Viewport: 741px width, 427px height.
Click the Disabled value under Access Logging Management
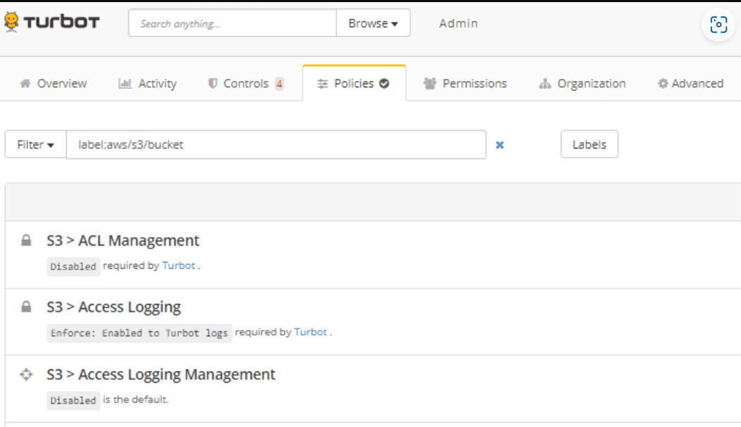tap(73, 400)
